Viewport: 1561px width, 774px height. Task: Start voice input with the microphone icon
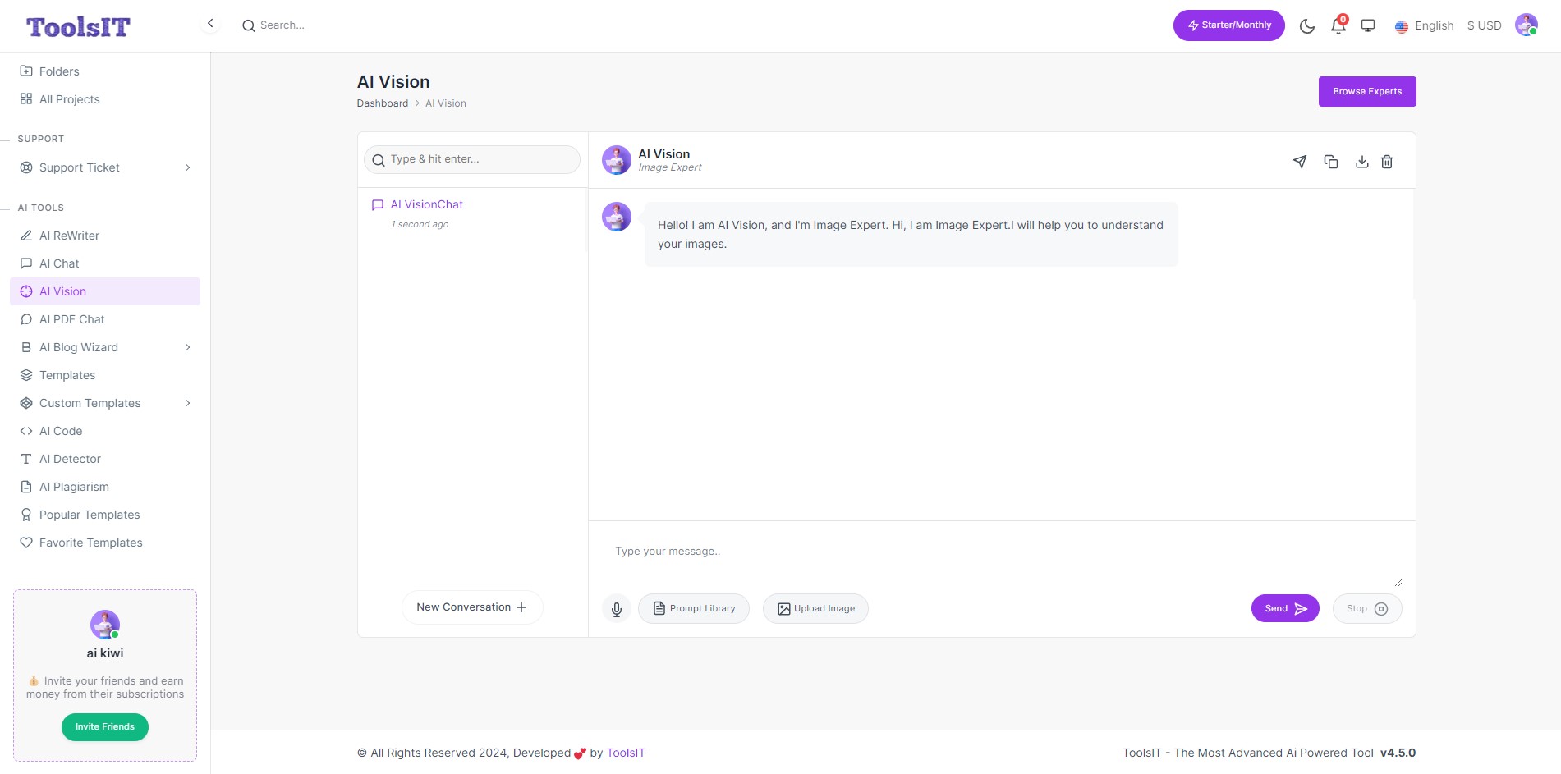[617, 609]
